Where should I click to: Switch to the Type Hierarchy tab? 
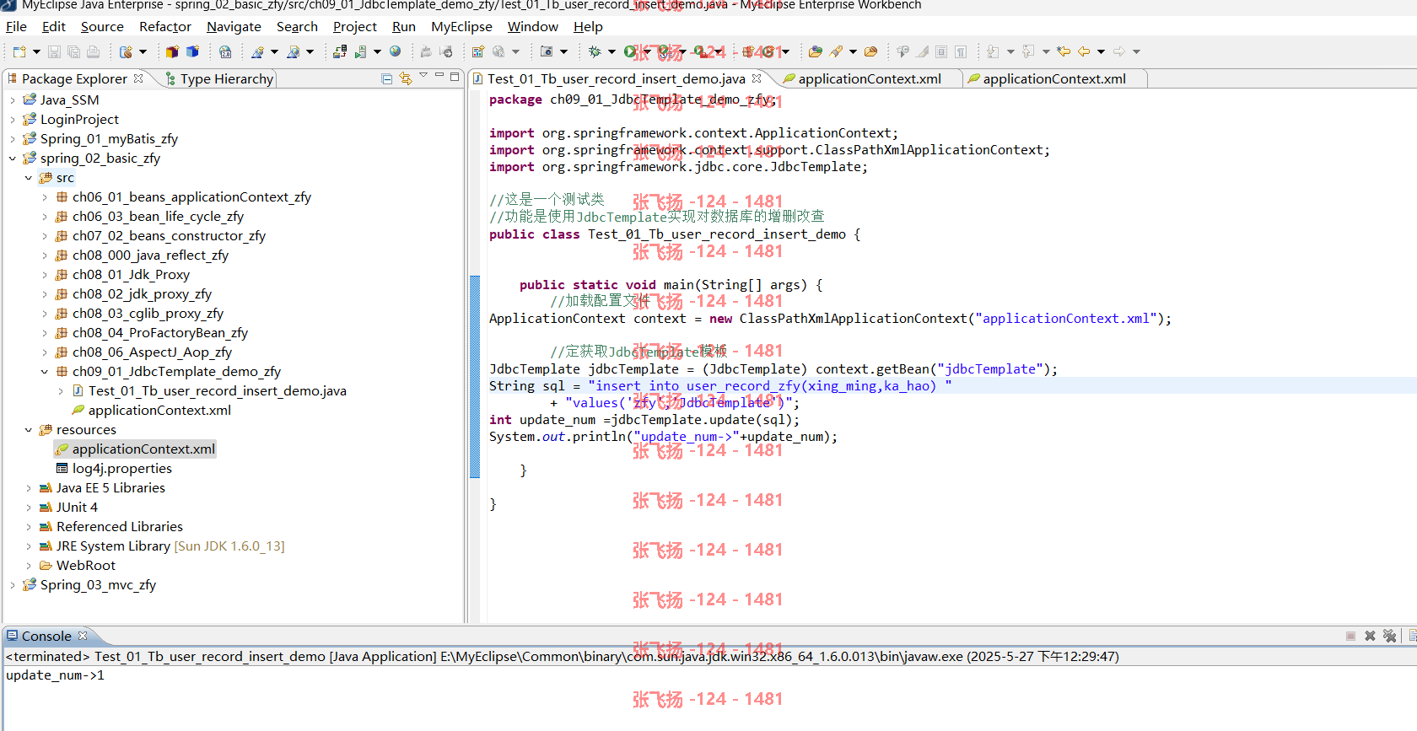click(218, 78)
